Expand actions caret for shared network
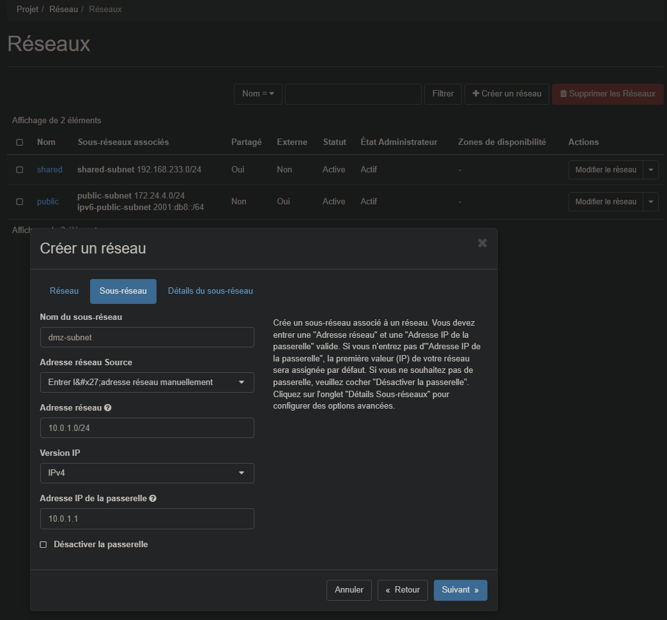Image resolution: width=667 pixels, height=620 pixels. tap(650, 170)
